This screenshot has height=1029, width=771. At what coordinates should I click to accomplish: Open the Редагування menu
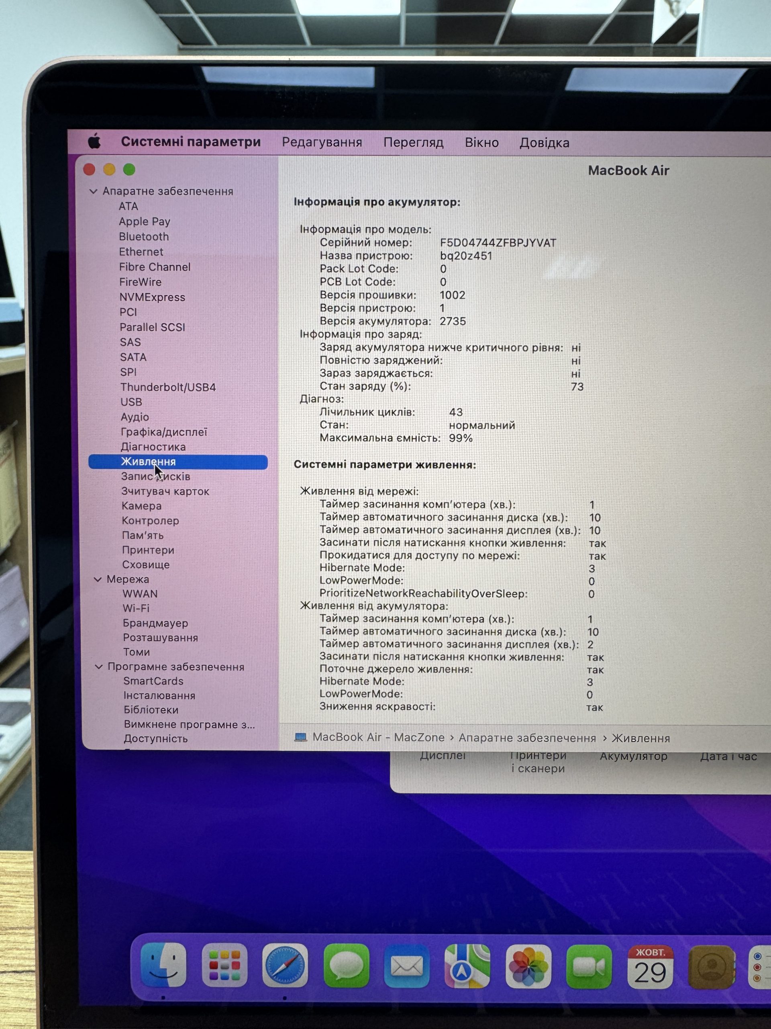point(322,142)
